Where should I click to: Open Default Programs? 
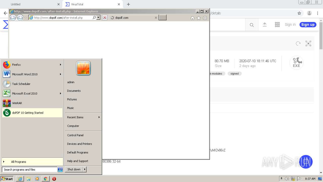pos(83,152)
